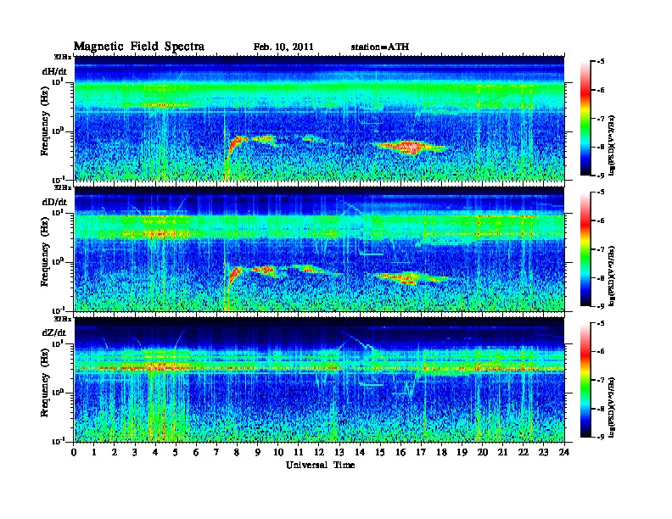Click hour 18 on the Universal Time axis
672x519 pixels.
[441, 453]
